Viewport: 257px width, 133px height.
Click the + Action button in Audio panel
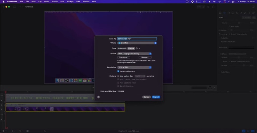(x=246, y=18)
